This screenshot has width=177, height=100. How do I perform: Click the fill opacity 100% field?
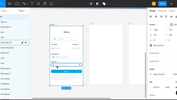pyautogui.click(x=167, y=87)
